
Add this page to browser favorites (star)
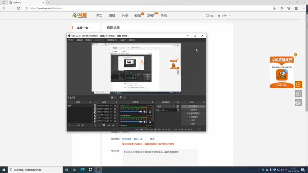274,8
